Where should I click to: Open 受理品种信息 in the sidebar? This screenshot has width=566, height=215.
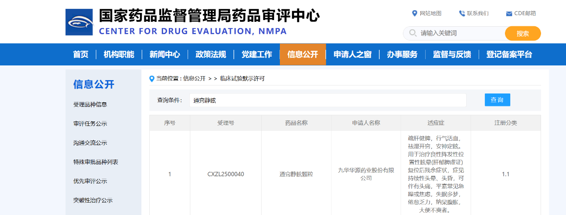(x=90, y=105)
